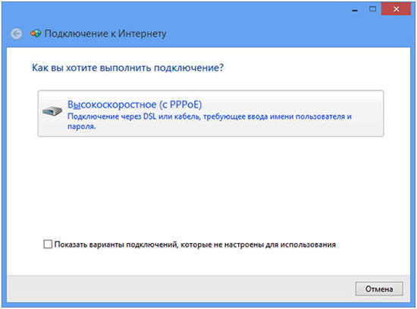Click the word Интернету in the wizard title
The image size is (417, 309).
click(x=143, y=34)
